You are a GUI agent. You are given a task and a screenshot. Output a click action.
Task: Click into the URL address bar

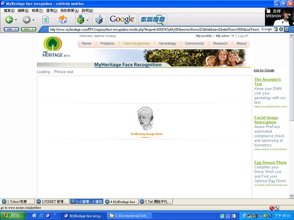pos(154,29)
